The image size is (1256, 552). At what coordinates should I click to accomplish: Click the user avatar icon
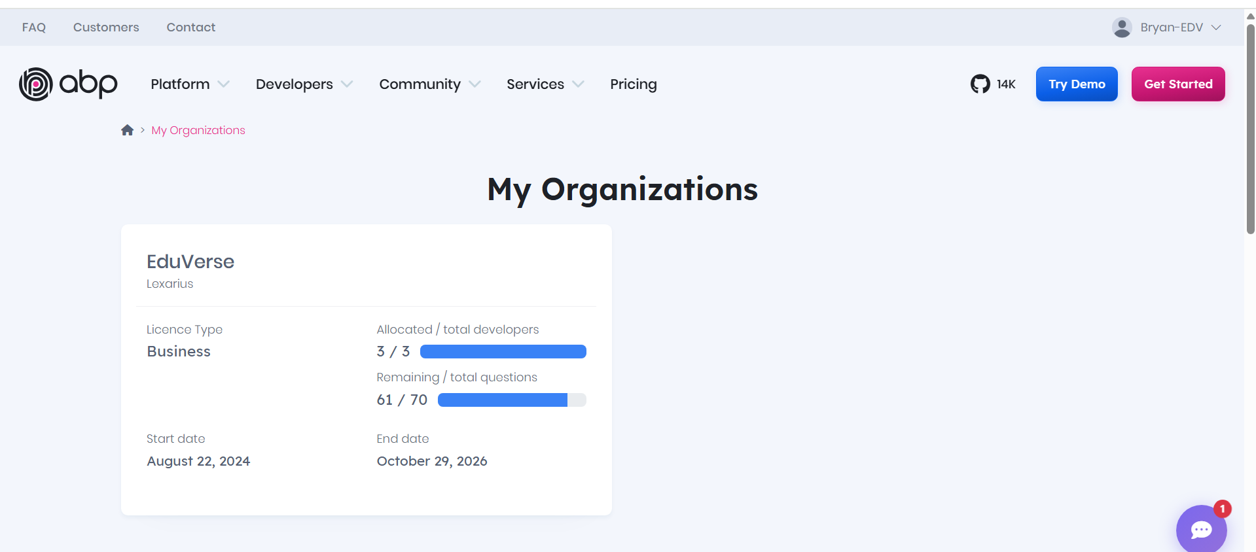[x=1122, y=27]
